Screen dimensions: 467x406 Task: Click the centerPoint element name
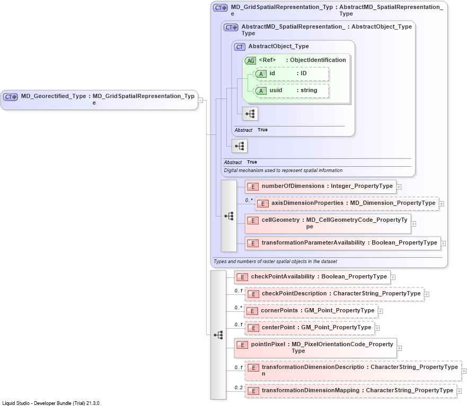[278, 328]
